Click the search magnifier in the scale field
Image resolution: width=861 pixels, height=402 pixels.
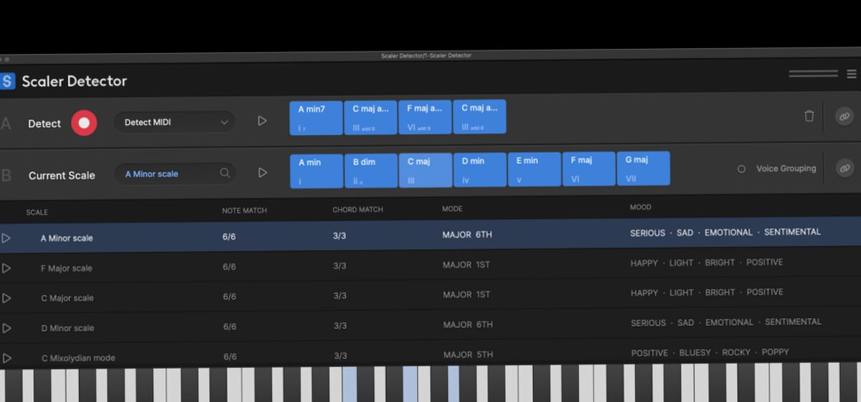[225, 173]
